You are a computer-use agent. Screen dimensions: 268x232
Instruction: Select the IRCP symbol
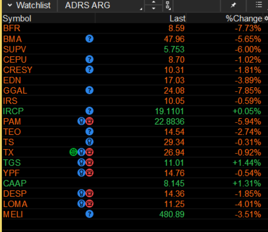tap(13, 111)
